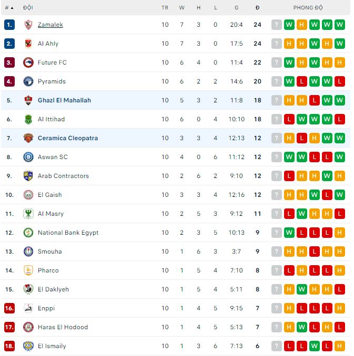
Task: Sort standings by Đ points column header
Action: coord(257,8)
